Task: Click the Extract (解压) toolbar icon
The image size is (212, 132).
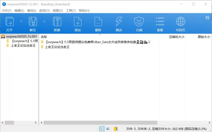Action: click(x=33, y=22)
